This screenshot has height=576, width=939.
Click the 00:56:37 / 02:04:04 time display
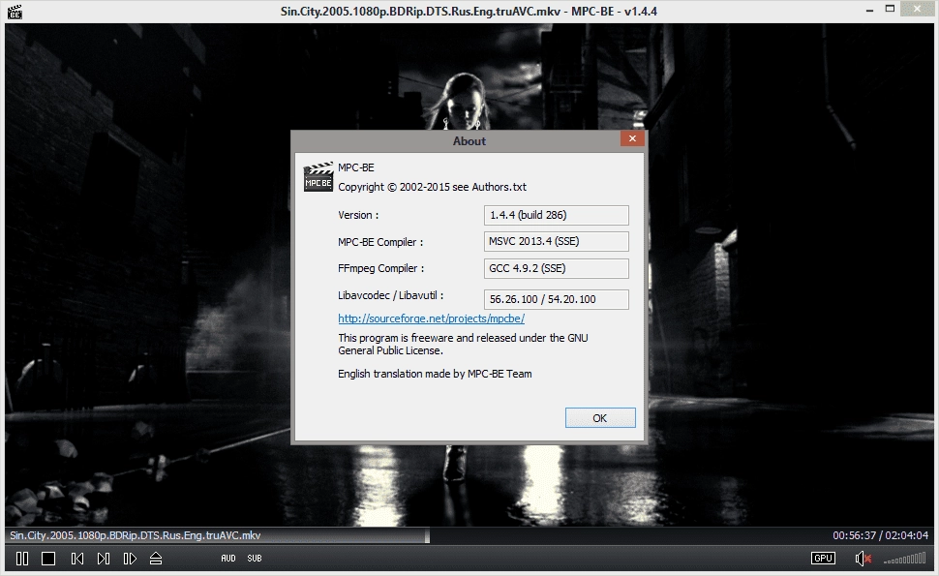pyautogui.click(x=880, y=535)
